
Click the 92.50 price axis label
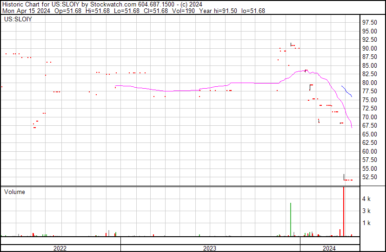coord(370,39)
